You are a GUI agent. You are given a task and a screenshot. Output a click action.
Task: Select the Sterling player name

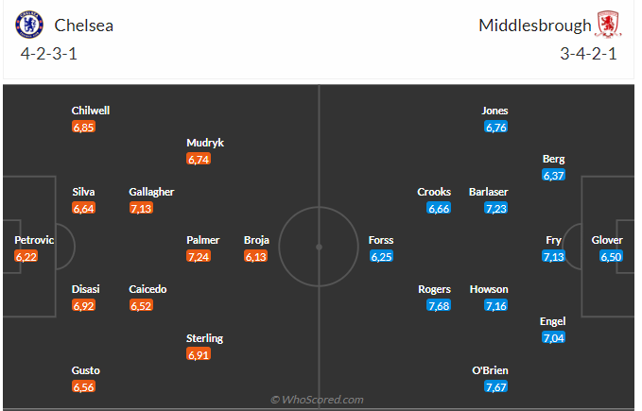pyautogui.click(x=205, y=338)
